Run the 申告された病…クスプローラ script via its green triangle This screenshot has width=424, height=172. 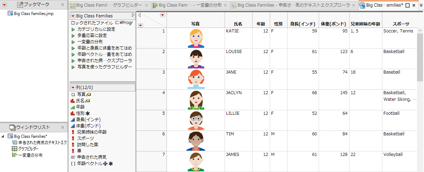coord(73,61)
